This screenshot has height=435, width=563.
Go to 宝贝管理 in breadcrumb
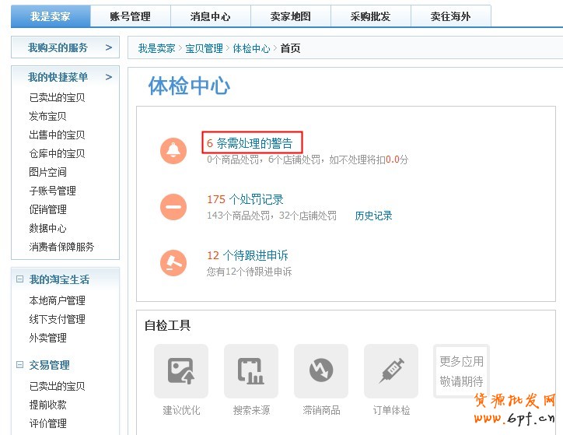pos(204,48)
